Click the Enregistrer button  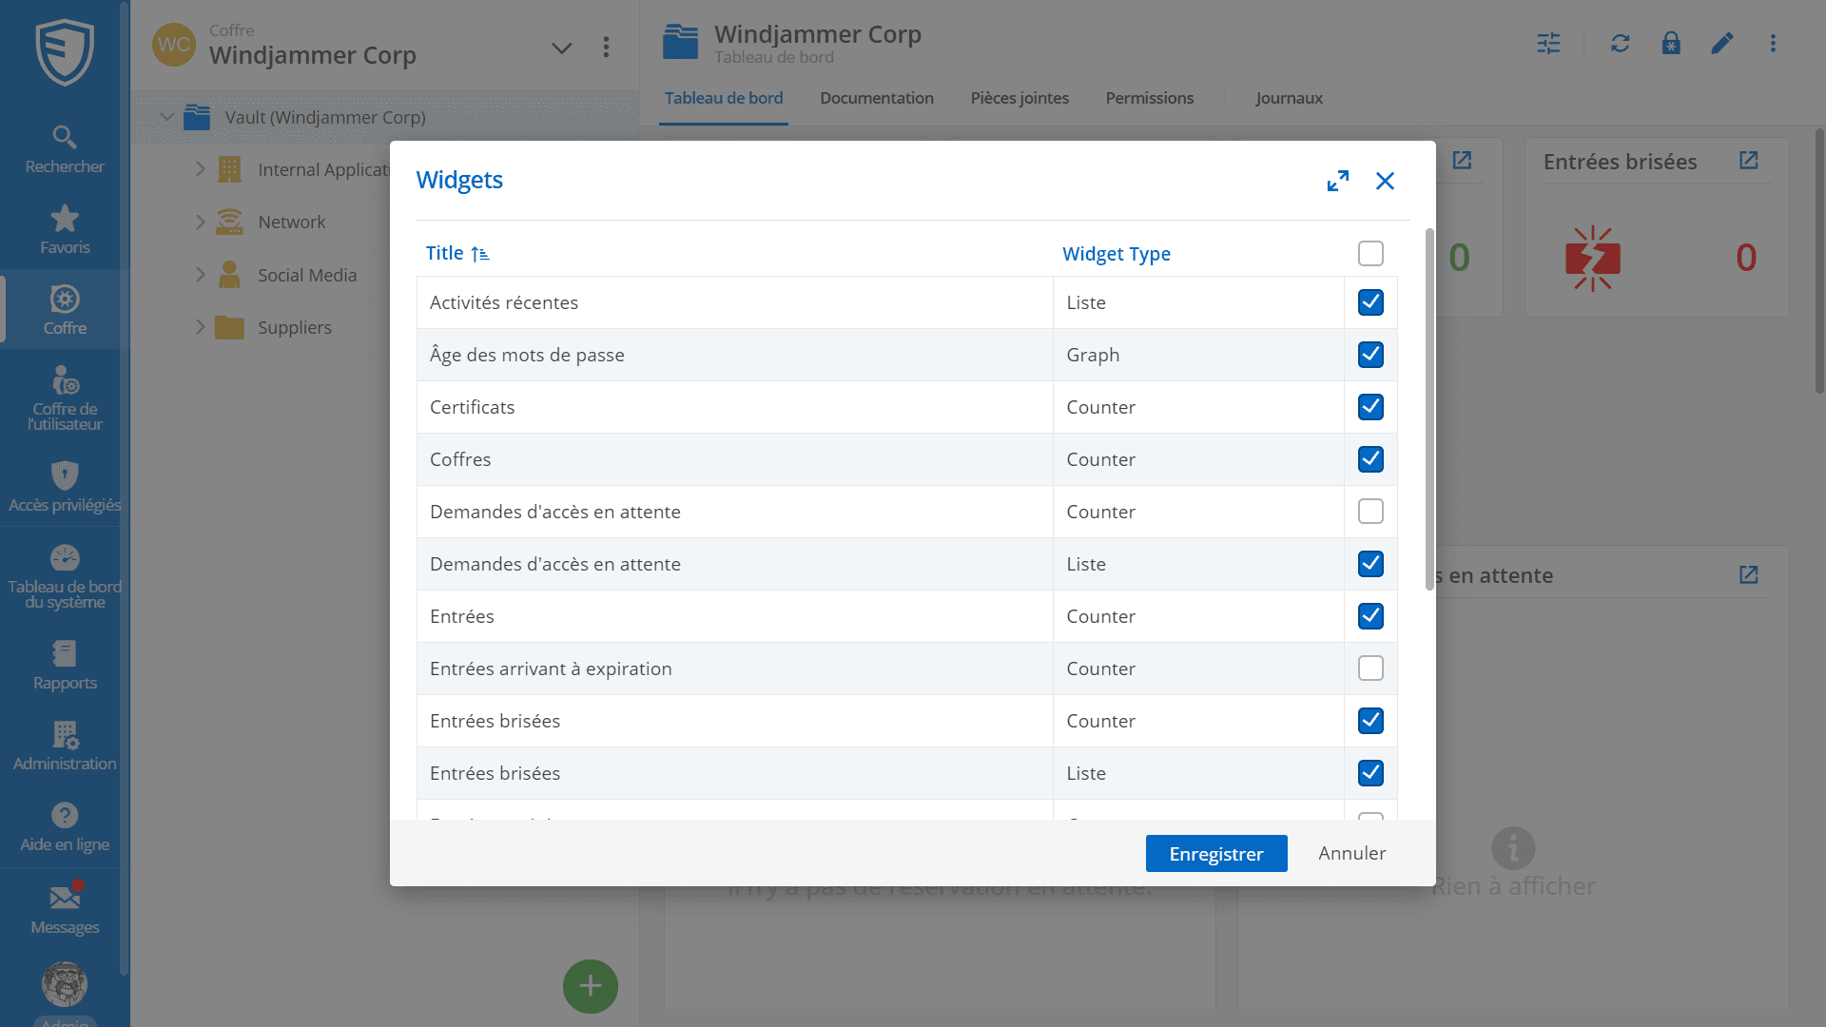(1215, 853)
